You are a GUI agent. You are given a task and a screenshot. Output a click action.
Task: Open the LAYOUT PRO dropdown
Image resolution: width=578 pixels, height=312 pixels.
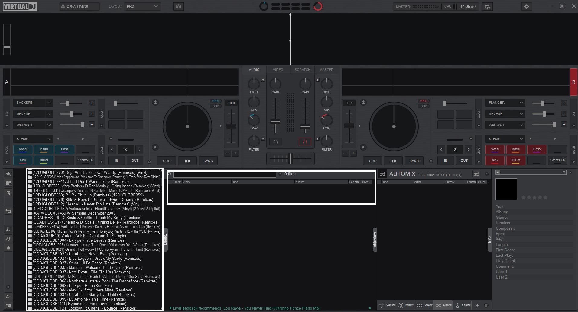coord(142,6)
